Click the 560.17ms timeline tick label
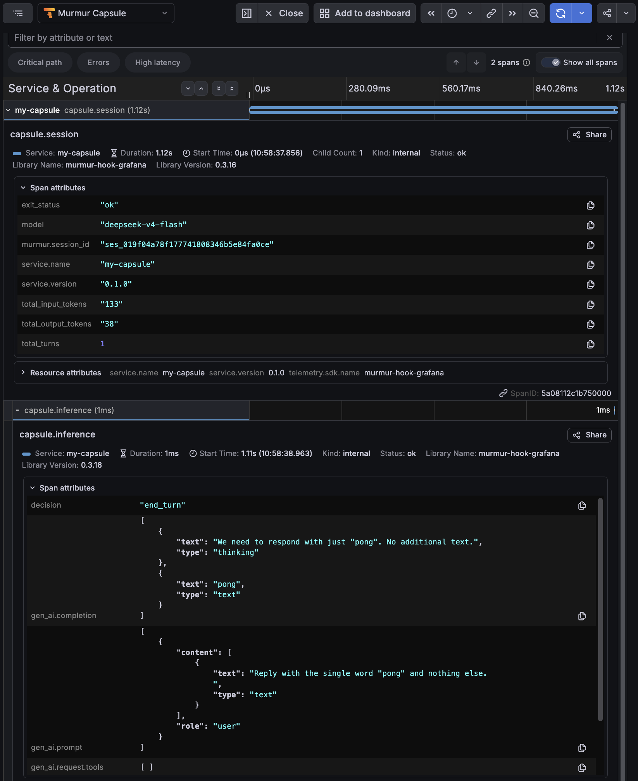Screen dimensions: 638x781 point(461,88)
